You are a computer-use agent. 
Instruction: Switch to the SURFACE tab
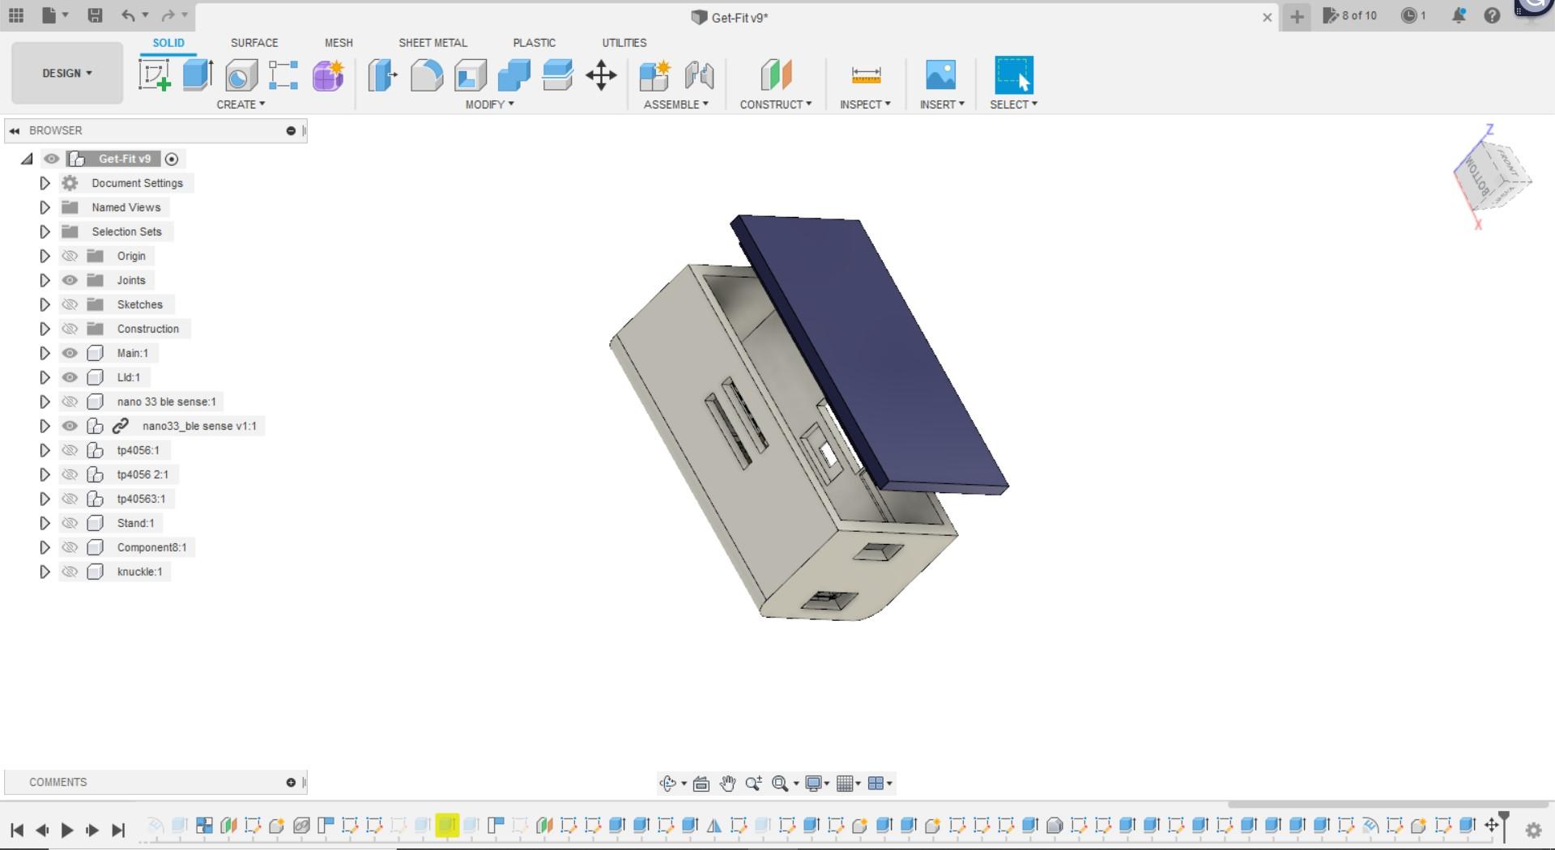(254, 43)
